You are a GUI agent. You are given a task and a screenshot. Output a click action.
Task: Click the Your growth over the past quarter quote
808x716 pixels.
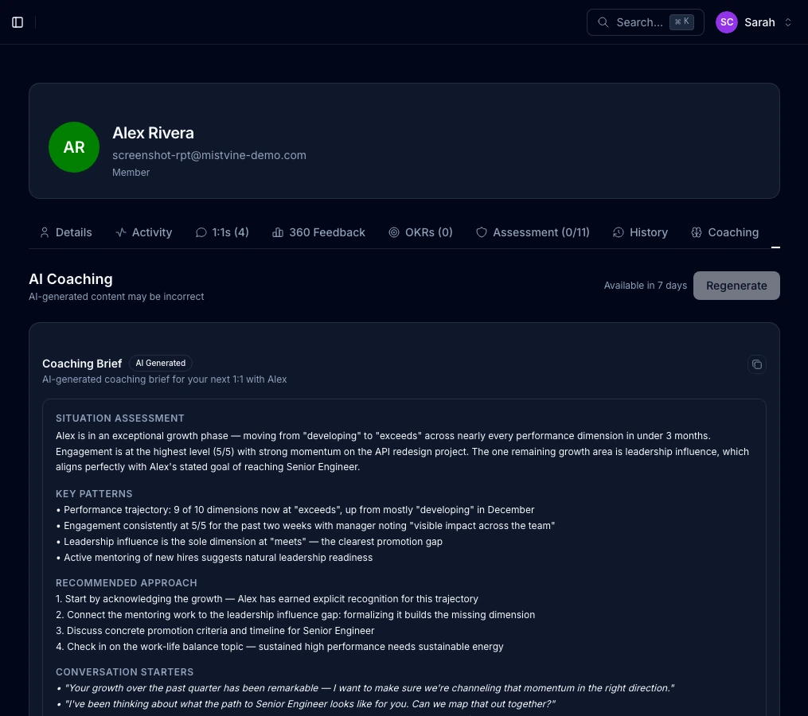coord(365,688)
